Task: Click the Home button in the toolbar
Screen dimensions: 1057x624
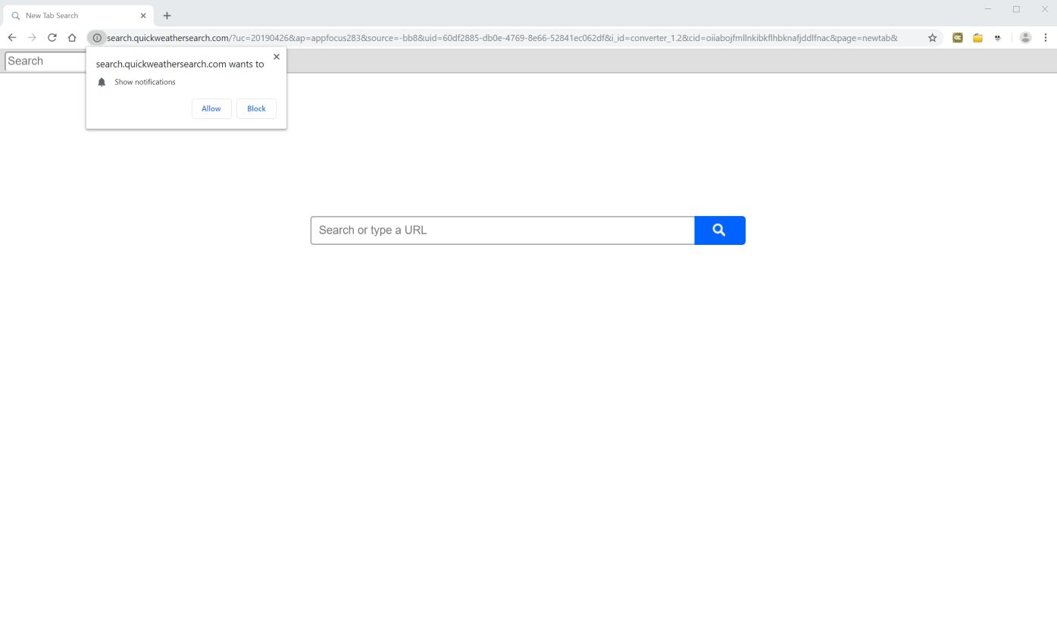Action: pyautogui.click(x=72, y=37)
